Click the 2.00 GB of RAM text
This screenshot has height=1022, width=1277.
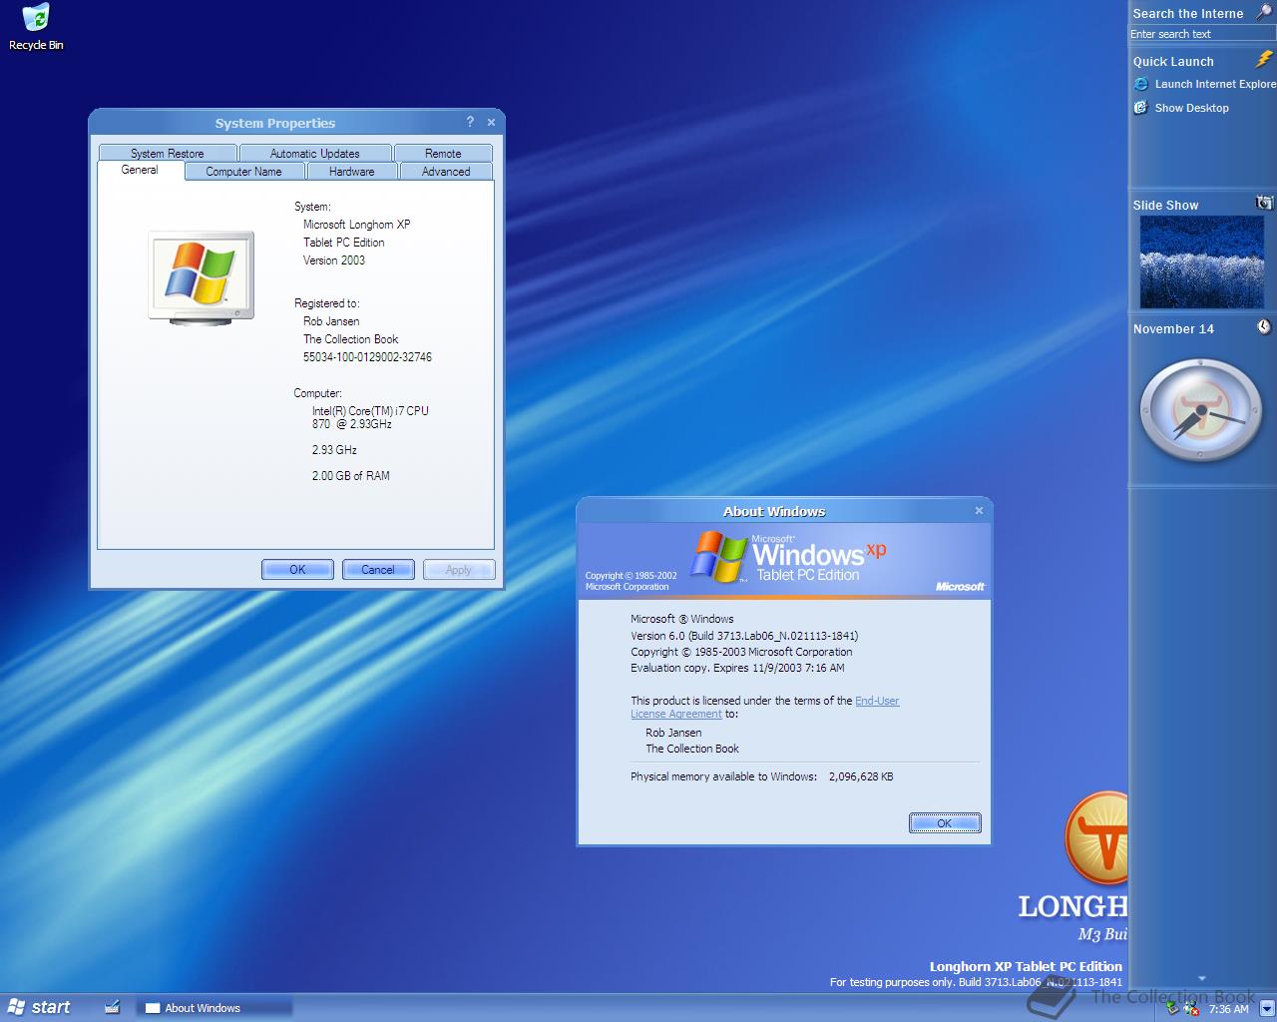(x=350, y=475)
